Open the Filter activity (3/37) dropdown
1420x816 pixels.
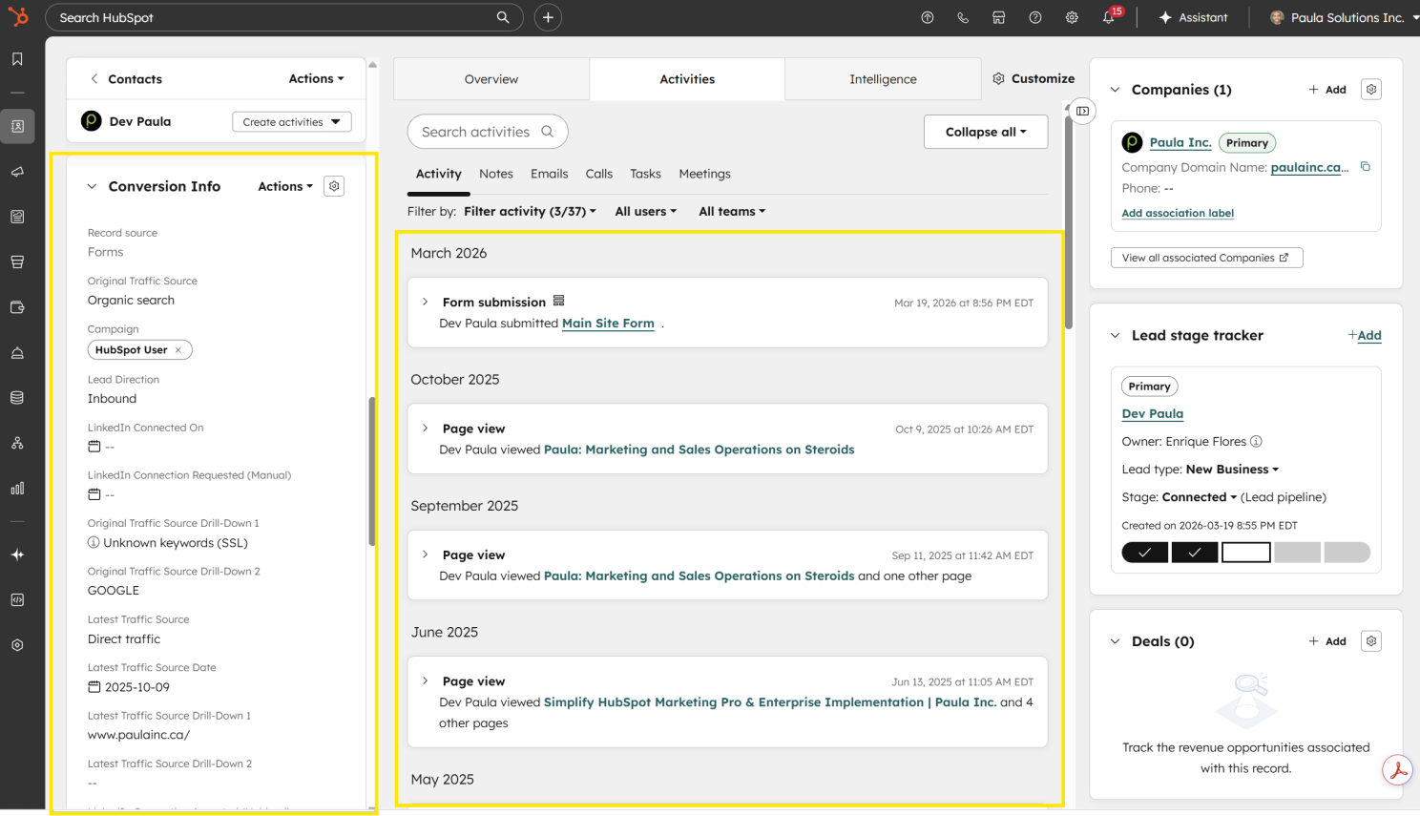coord(530,212)
